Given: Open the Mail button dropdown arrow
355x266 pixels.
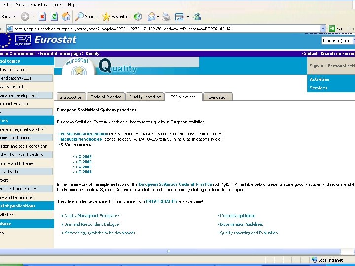Looking at the screenshot, I should [x=158, y=17].
